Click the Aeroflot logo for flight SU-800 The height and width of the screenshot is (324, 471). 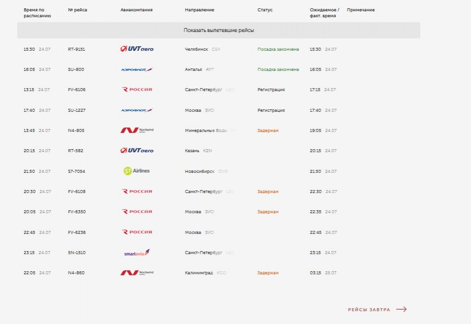(x=137, y=69)
